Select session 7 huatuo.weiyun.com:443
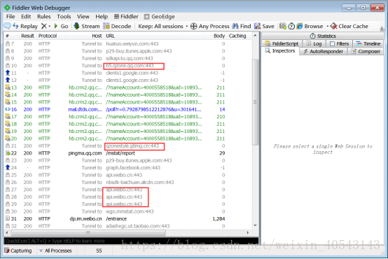The image size is (388, 259). 128,44
